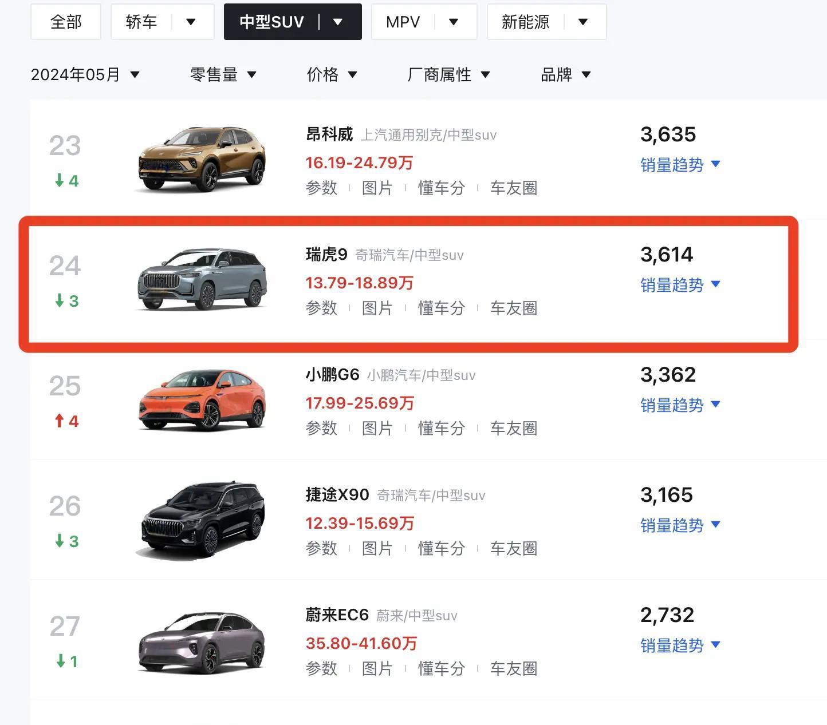Open the 小鹏G6 model name link
827x725 pixels.
point(332,375)
